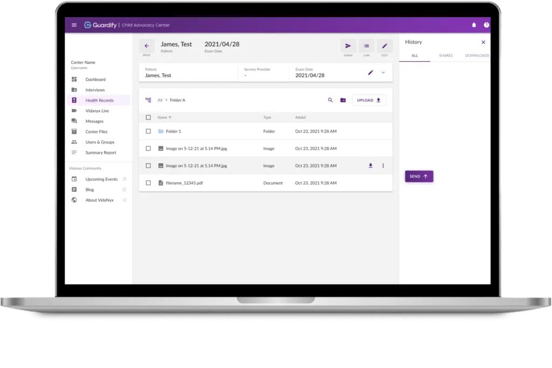
Task: Close the History panel
Action: click(x=483, y=42)
